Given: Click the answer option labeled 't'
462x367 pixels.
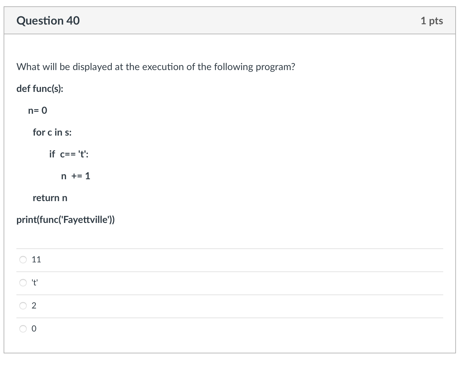Looking at the screenshot, I should point(34,282).
